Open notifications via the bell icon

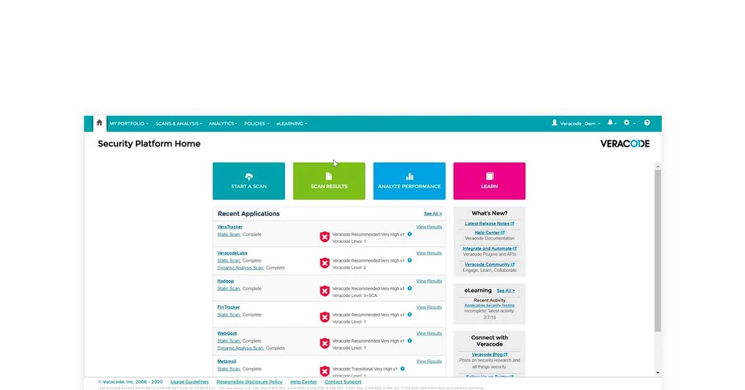[610, 123]
